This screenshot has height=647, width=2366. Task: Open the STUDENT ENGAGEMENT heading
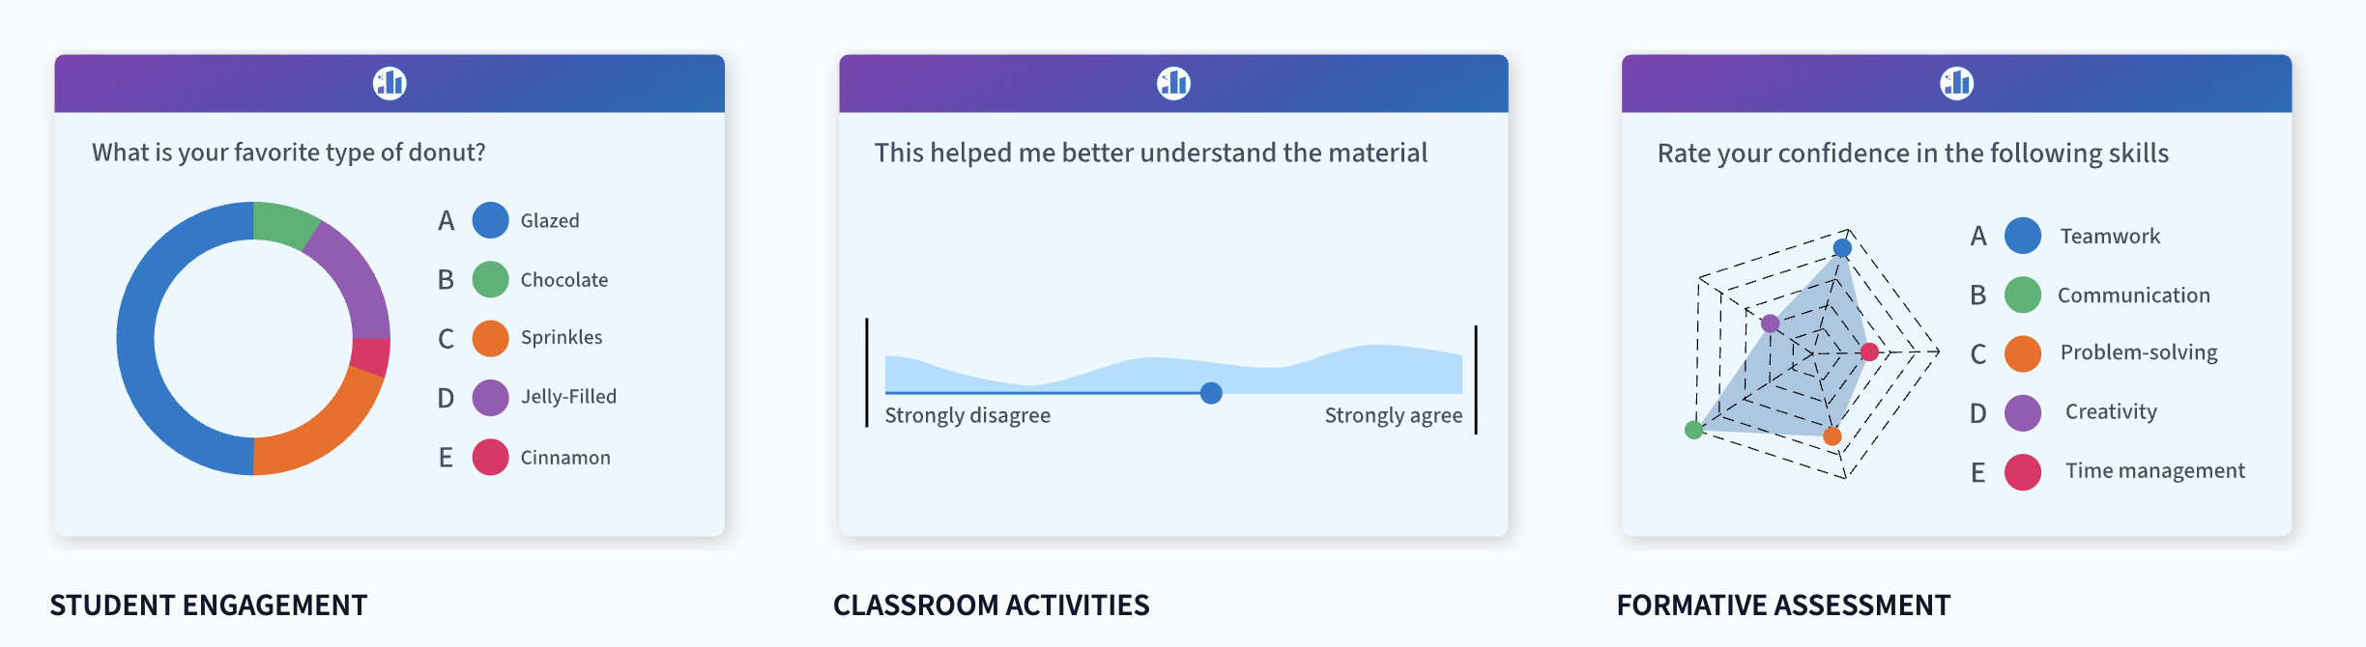pyautogui.click(x=209, y=605)
